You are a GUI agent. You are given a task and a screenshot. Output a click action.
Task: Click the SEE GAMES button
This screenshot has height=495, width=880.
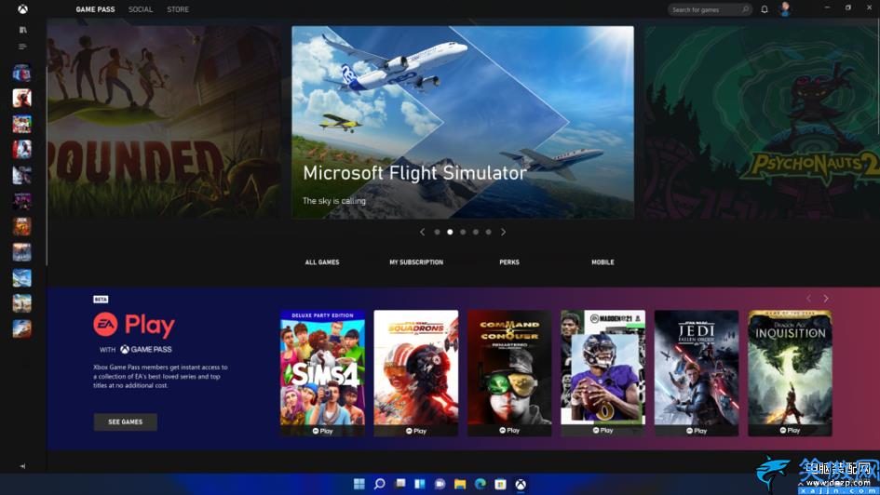tap(126, 422)
